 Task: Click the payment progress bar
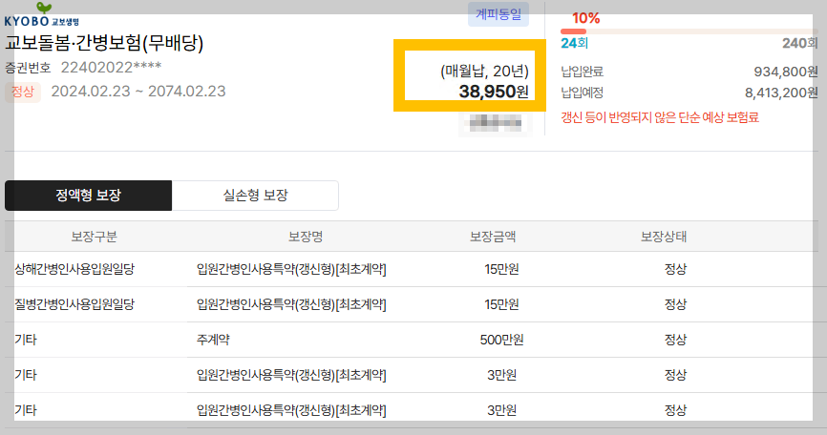689,31
